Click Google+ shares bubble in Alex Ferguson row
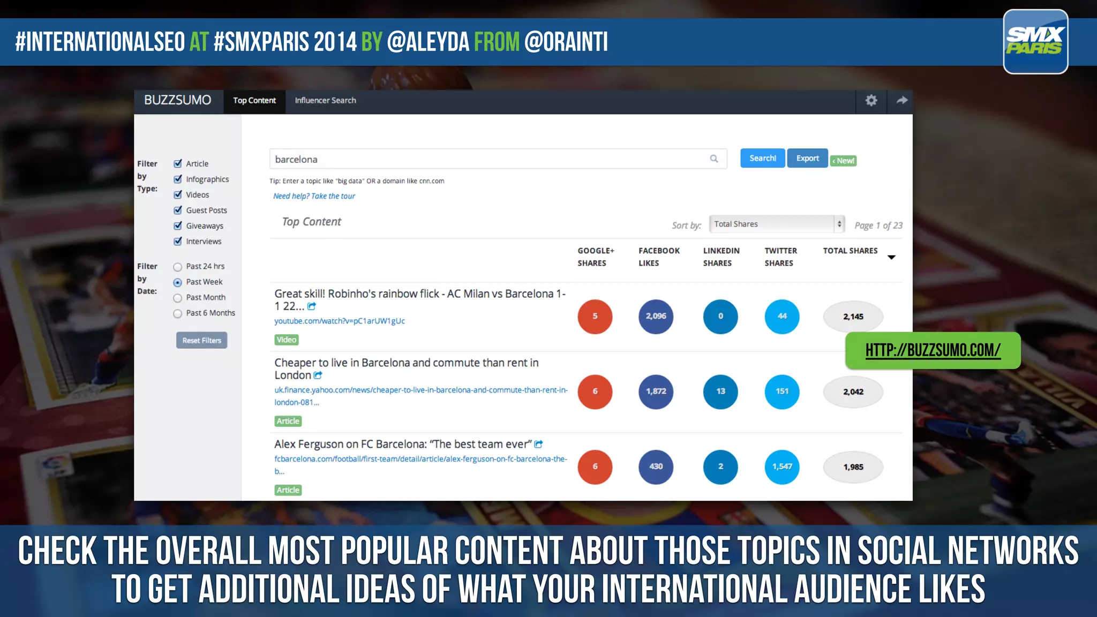Viewport: 1097px width, 617px height. coord(595,466)
